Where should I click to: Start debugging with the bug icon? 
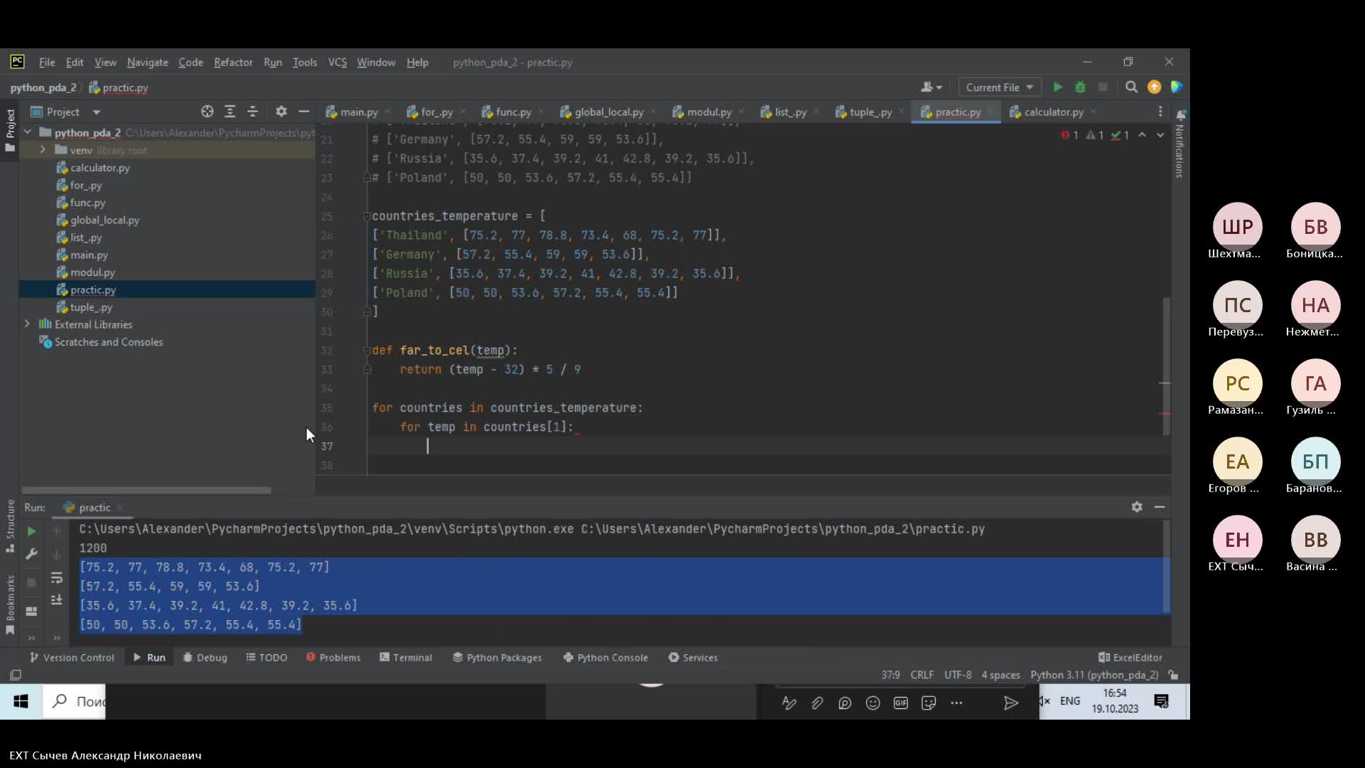point(1080,87)
